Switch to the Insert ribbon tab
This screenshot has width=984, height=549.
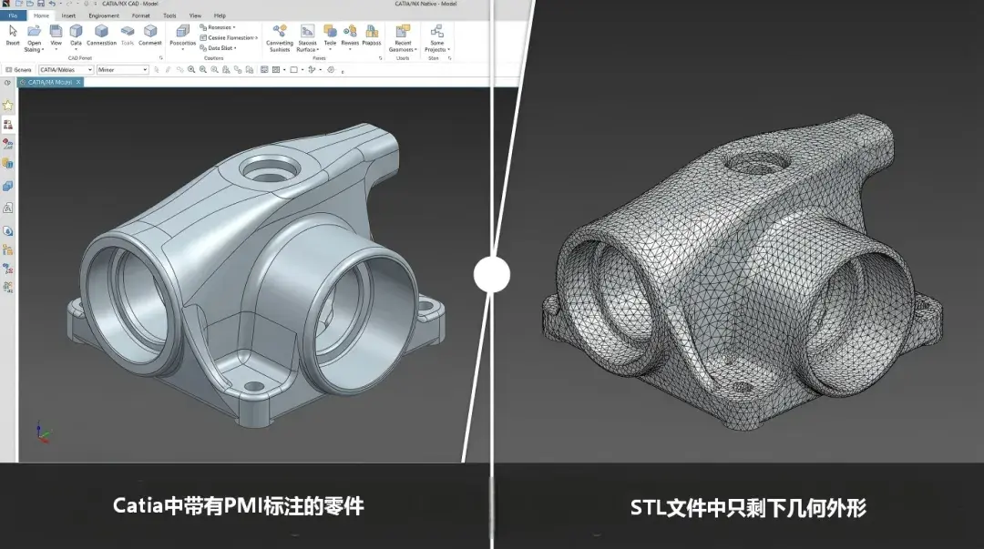pyautogui.click(x=69, y=15)
